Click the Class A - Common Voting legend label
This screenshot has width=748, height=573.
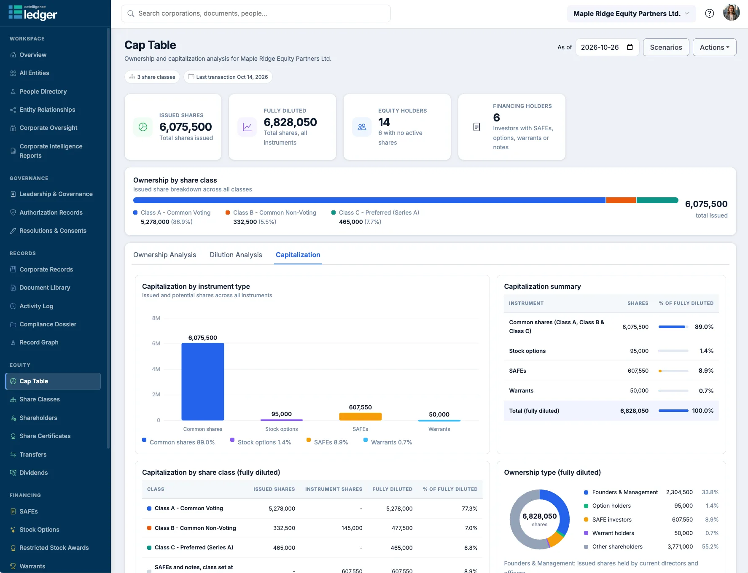coord(175,213)
